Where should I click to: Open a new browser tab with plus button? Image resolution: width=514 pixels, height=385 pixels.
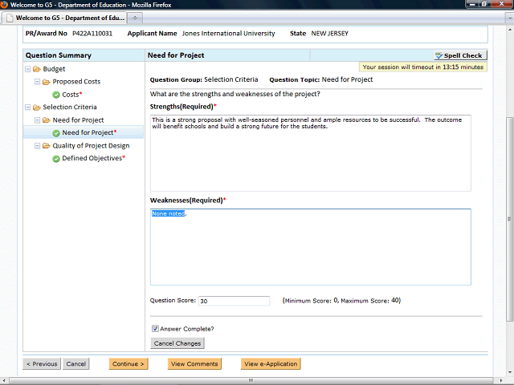(x=135, y=18)
